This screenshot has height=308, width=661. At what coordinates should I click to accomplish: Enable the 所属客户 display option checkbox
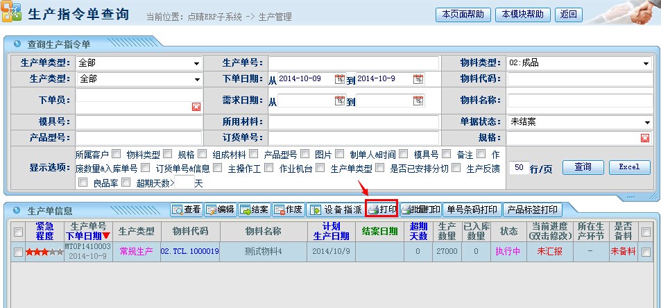[x=116, y=154]
